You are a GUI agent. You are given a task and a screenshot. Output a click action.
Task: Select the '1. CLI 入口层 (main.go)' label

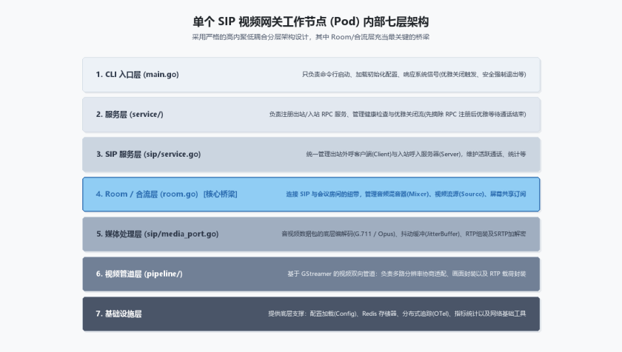[137, 75]
